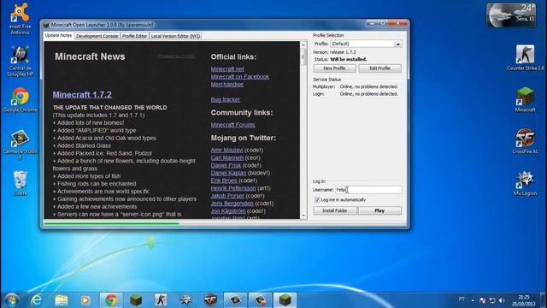Screen dimensions: 547x308
Task: Open Jakob Porser's Twitter link
Action: coord(227,196)
